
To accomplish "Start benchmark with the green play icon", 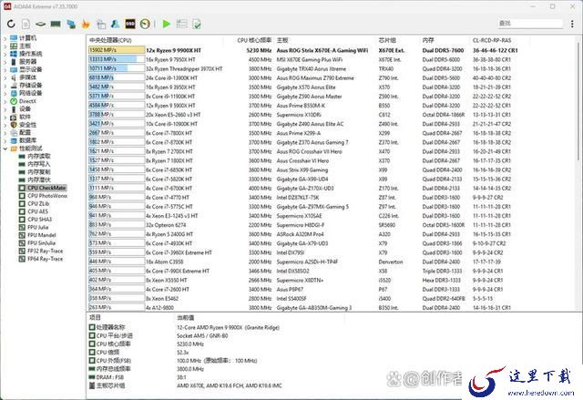I will pyautogui.click(x=167, y=25).
